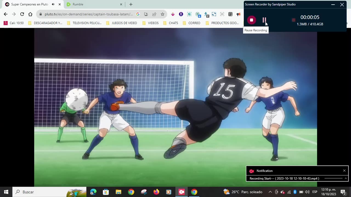Open OneDrive tray icon
Viewport: 351px width, 197px height.
pos(283,192)
